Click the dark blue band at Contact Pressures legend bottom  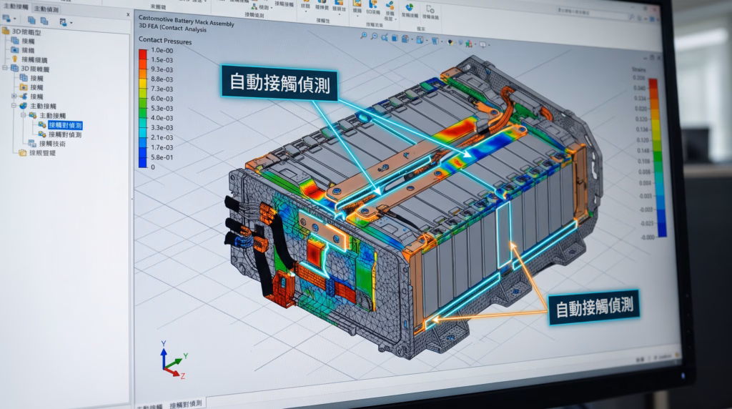pos(143,162)
